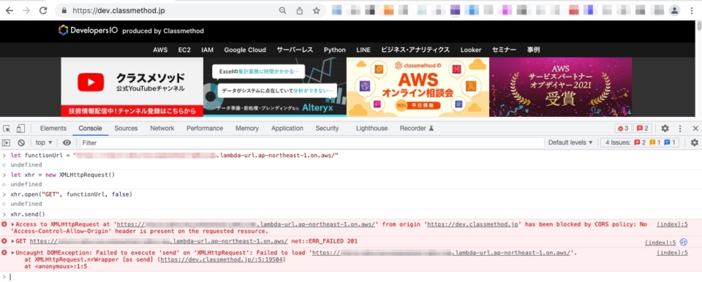Open DevTools settings gear icon

pos(665,129)
